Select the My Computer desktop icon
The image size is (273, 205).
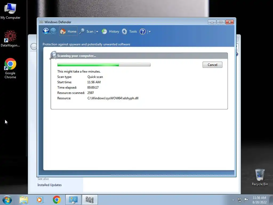[x=10, y=11]
